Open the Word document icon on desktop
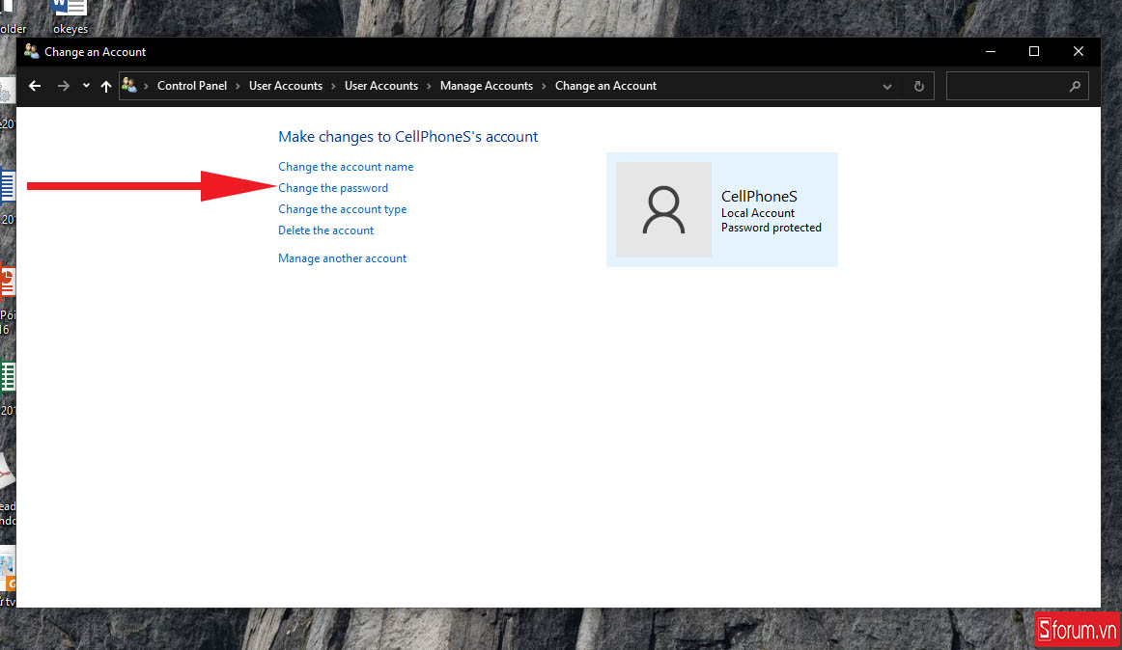Screen dimensions: 1122x650 click(x=70, y=10)
